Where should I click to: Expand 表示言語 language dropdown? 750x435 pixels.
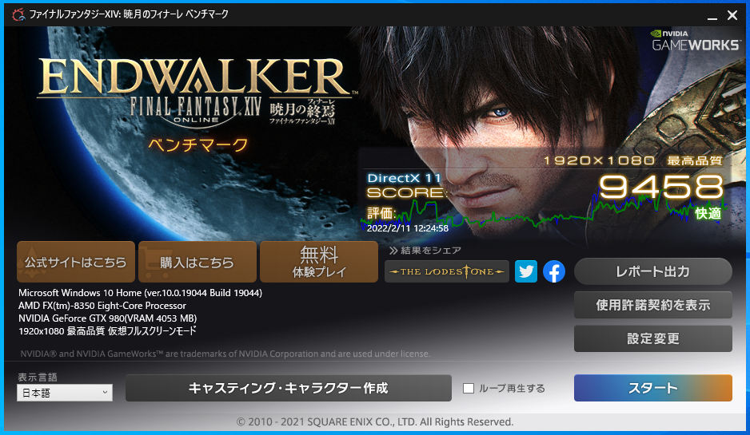tap(65, 393)
